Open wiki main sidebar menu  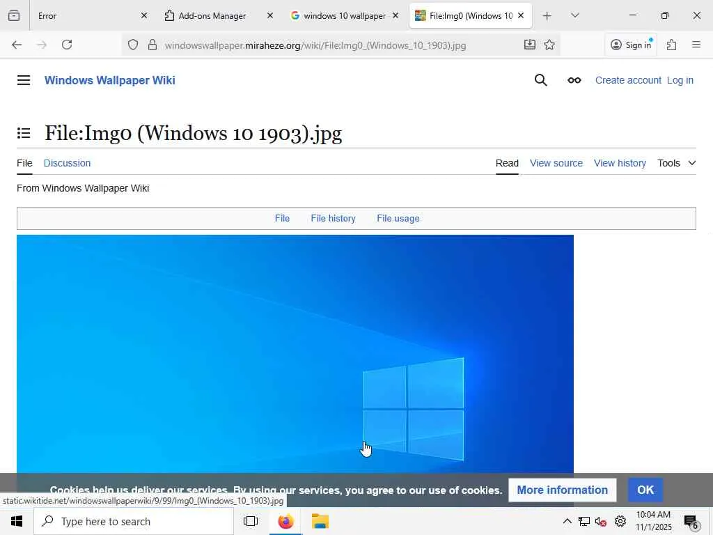pos(24,80)
